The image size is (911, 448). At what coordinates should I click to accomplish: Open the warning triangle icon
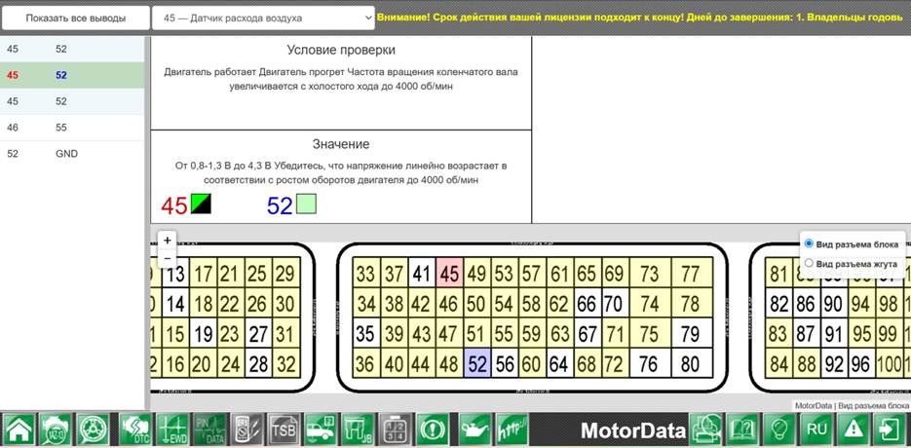point(854,430)
